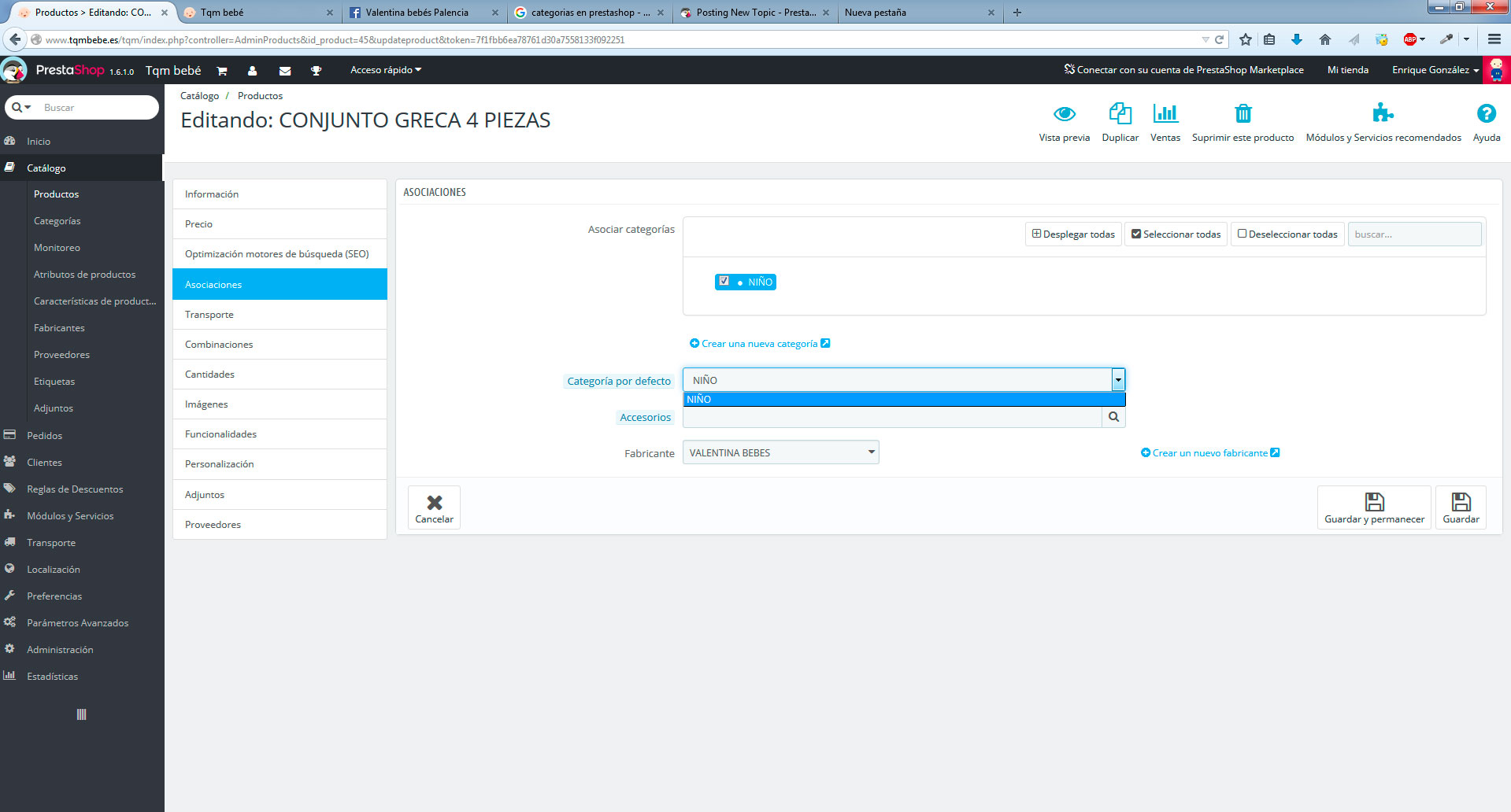Collapse the sidebar menu handle icon

(x=81, y=714)
